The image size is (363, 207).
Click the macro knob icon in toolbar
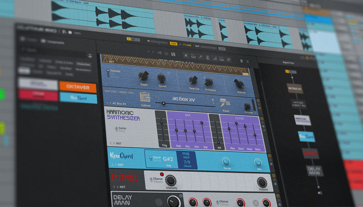[x=186, y=55]
